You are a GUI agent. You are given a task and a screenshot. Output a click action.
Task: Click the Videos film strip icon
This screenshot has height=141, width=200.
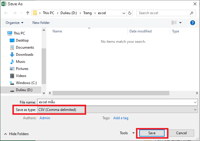pyautogui.click(x=12, y=76)
